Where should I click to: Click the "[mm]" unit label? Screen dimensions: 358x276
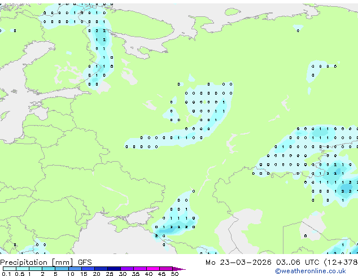pyautogui.click(x=62, y=262)
